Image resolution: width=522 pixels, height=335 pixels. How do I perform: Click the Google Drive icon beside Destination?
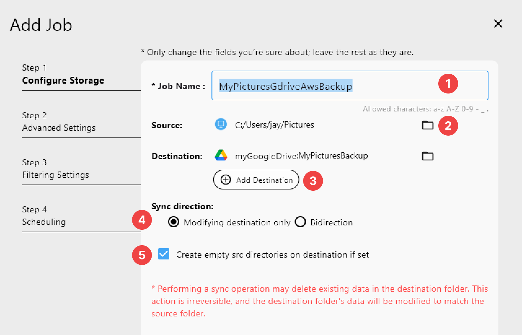[221, 156]
